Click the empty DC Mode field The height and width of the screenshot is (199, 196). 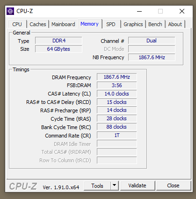point(152,49)
